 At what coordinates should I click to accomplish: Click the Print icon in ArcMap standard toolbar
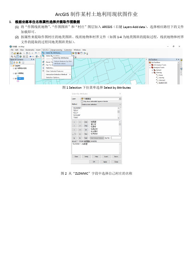20,53
